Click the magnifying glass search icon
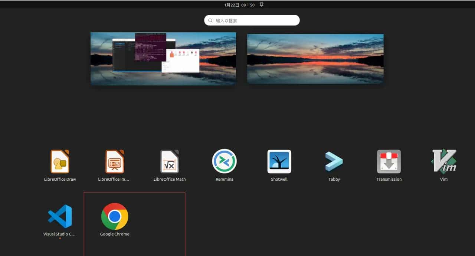 (210, 20)
